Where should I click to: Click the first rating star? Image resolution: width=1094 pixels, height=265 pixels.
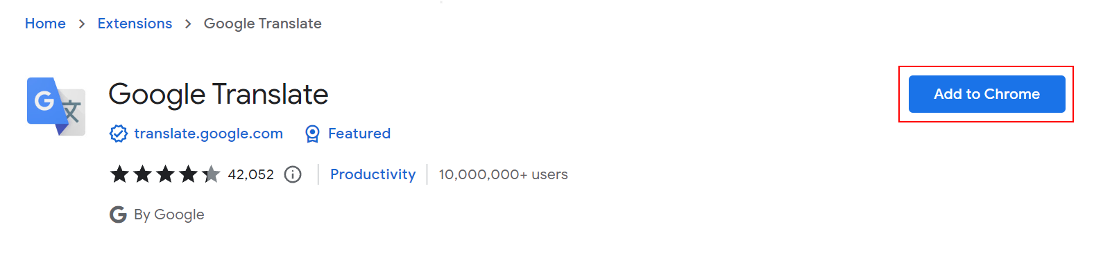tap(119, 174)
